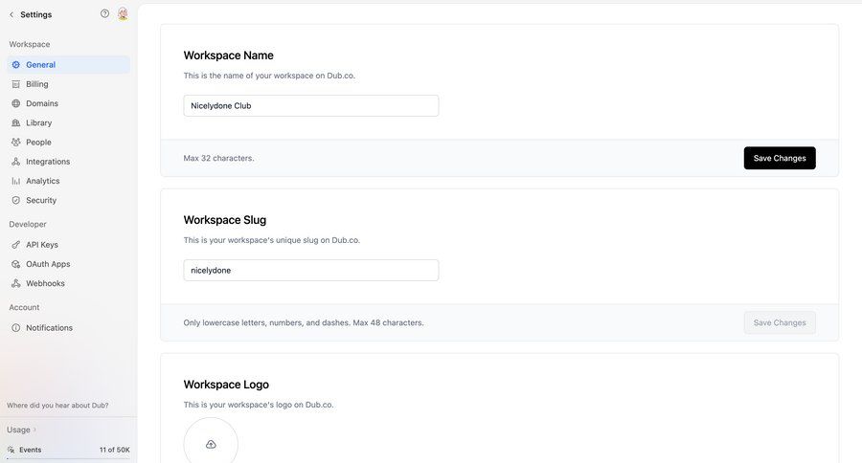Viewport: 862px width, 463px height.
Task: Click the OAuth Apps icon
Action: (x=16, y=264)
